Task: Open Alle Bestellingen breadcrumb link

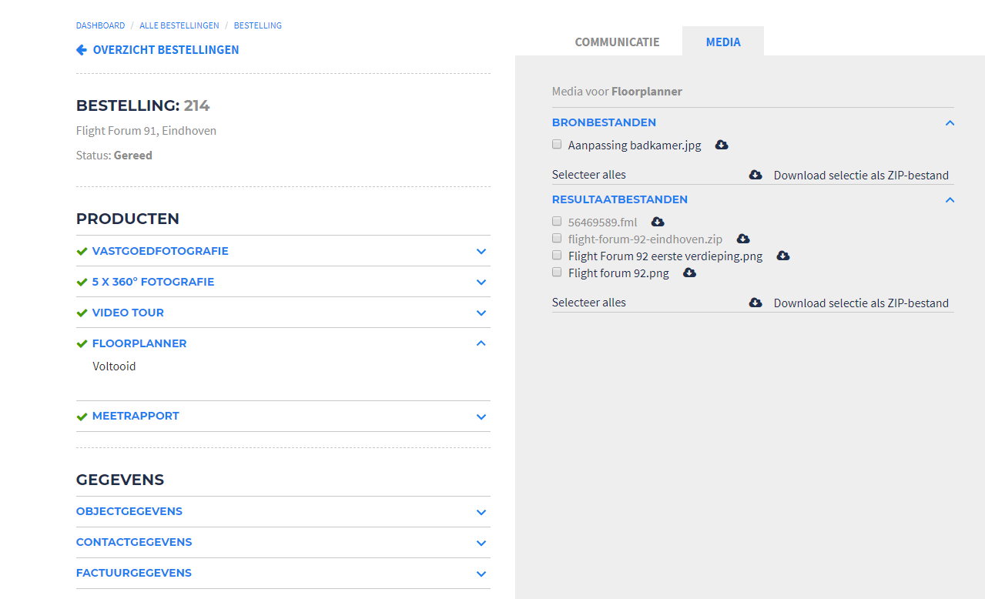Action: click(179, 25)
